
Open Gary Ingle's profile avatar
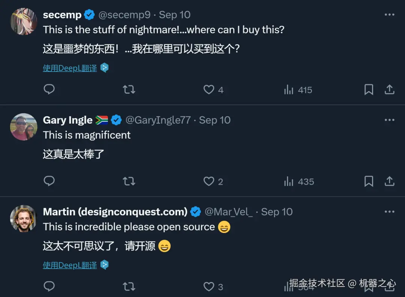[x=24, y=127]
